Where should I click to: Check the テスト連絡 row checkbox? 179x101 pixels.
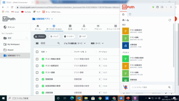coord(37,72)
